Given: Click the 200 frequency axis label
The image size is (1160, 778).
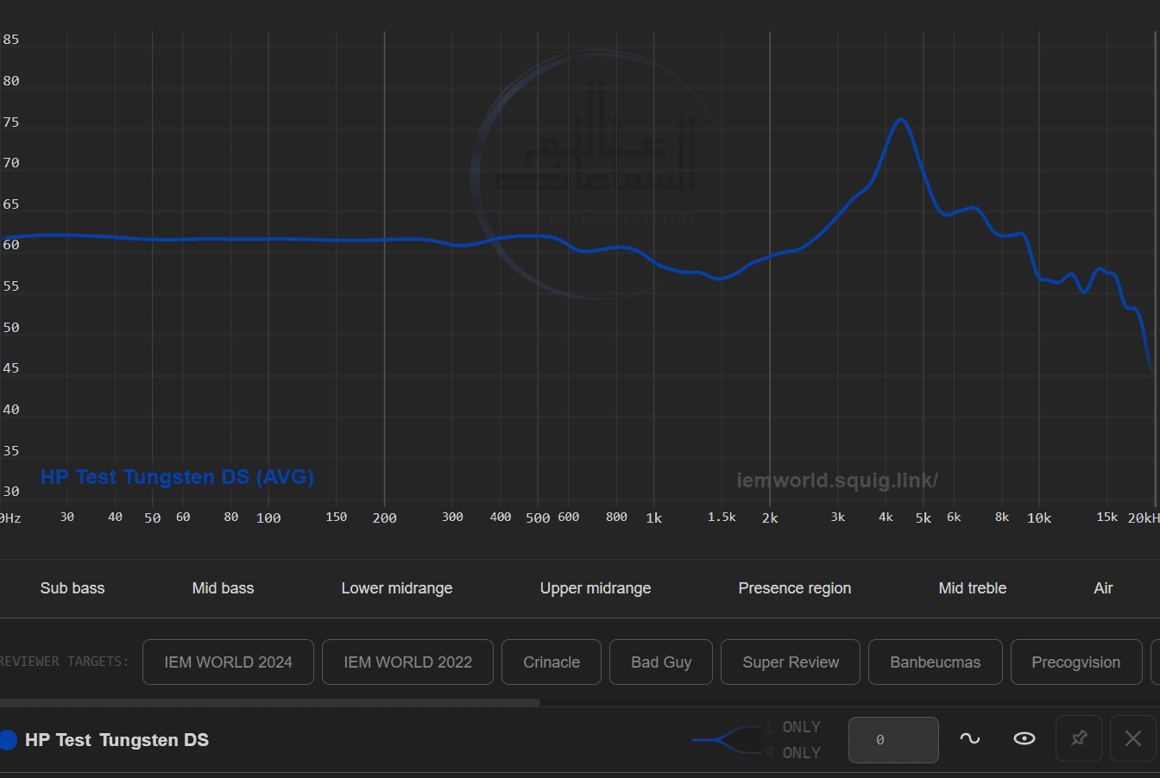Looking at the screenshot, I should [385, 518].
